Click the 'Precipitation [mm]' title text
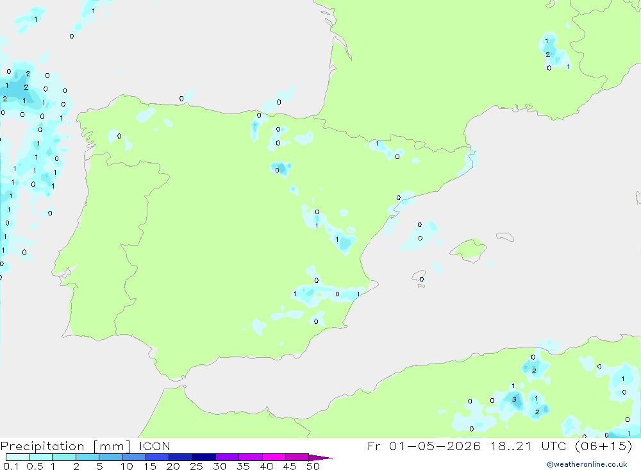Viewport: 641px width, 470px height. 65,446
